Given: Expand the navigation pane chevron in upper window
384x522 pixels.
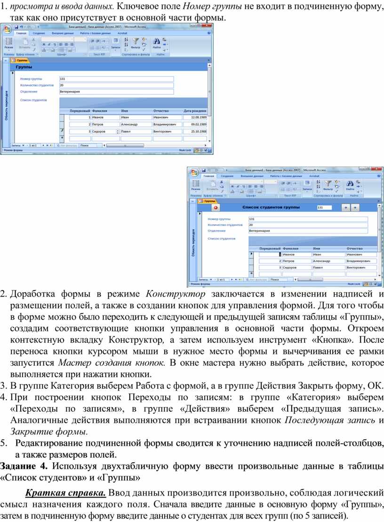Looking at the screenshot, I should (x=6, y=61).
